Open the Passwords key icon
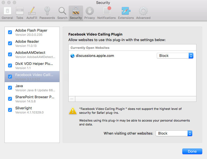 47,11
